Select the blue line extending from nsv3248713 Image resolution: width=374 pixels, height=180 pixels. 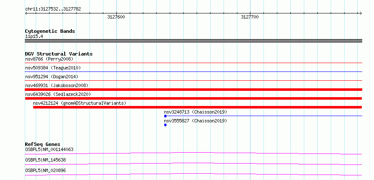coord(264,116)
